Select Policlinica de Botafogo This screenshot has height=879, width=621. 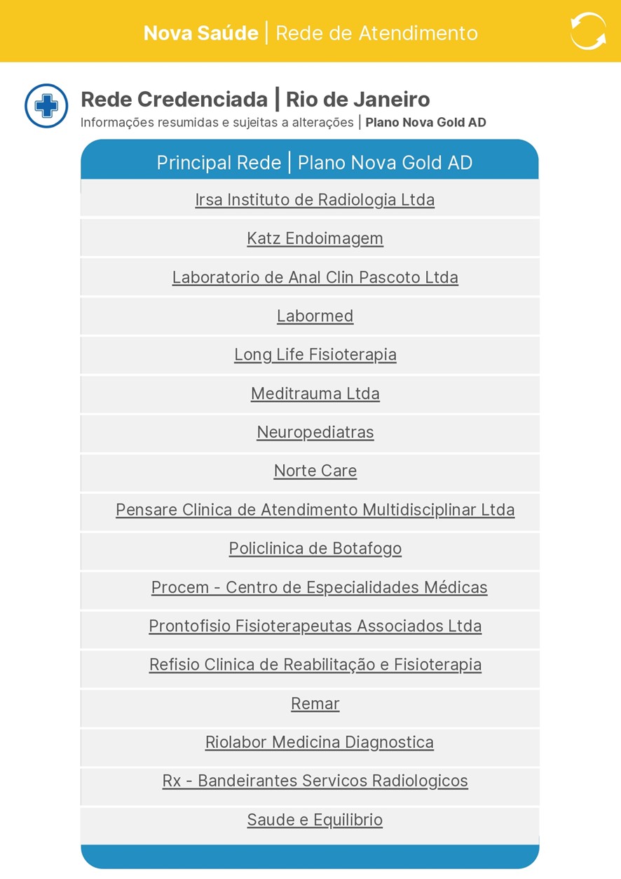(315, 549)
